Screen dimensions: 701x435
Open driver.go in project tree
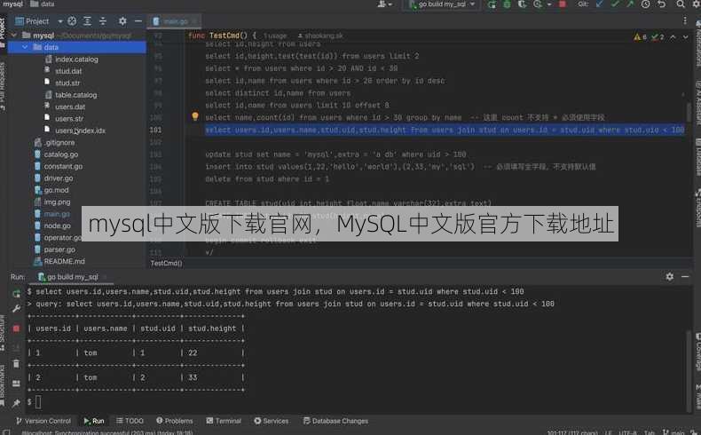pyautogui.click(x=59, y=178)
